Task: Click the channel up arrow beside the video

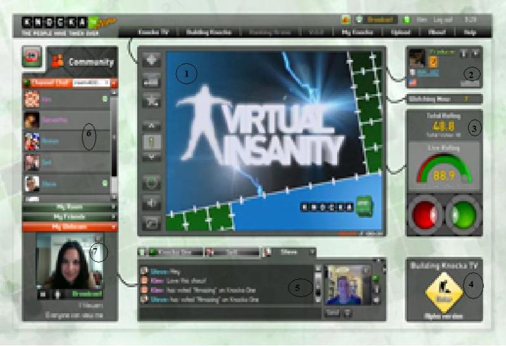Action: point(152,125)
